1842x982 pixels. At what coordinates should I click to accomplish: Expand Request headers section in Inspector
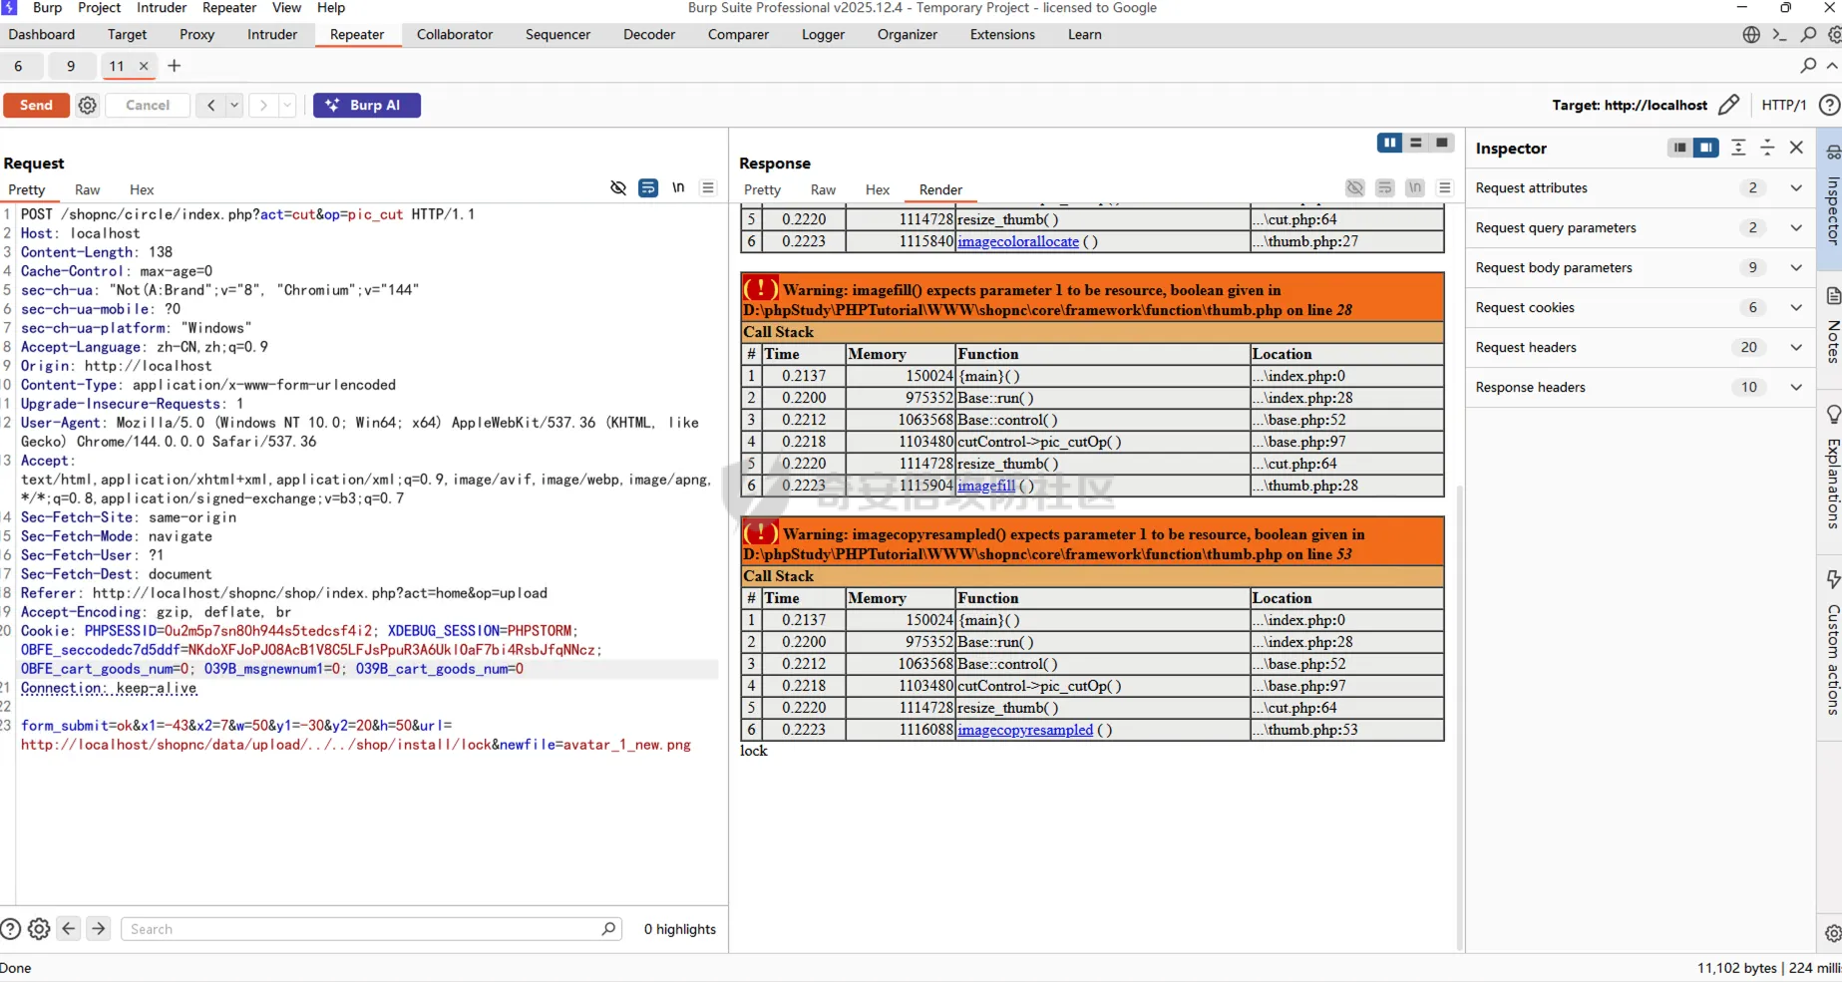(x=1796, y=347)
